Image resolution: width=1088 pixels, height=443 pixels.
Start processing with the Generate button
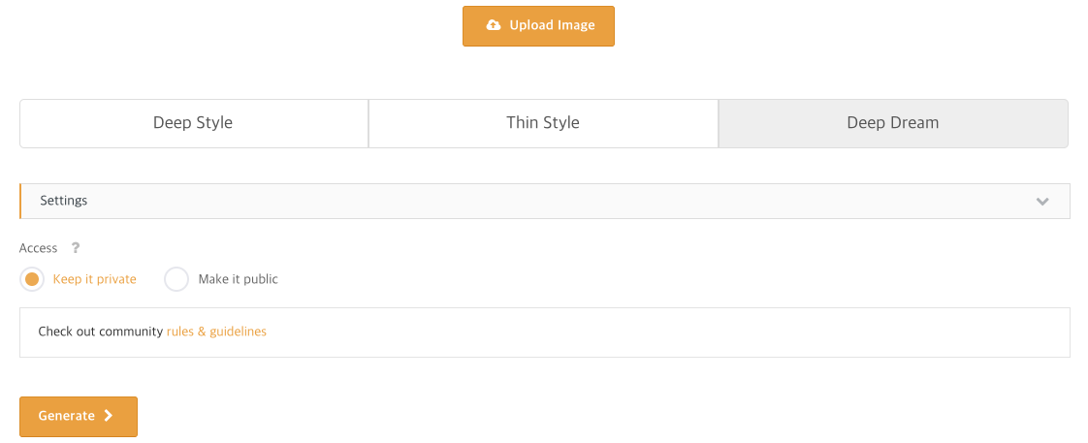[79, 417]
